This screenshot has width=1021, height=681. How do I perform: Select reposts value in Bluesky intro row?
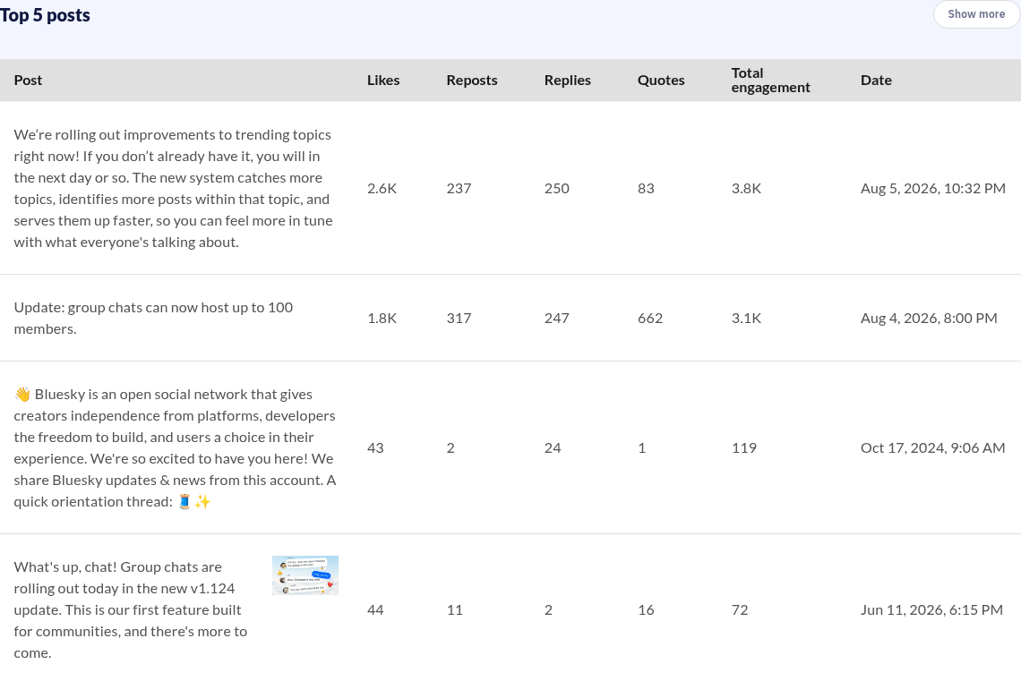(x=450, y=447)
